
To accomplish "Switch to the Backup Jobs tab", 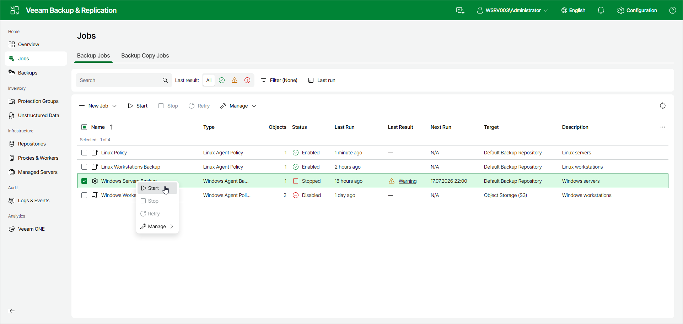I will 93,56.
